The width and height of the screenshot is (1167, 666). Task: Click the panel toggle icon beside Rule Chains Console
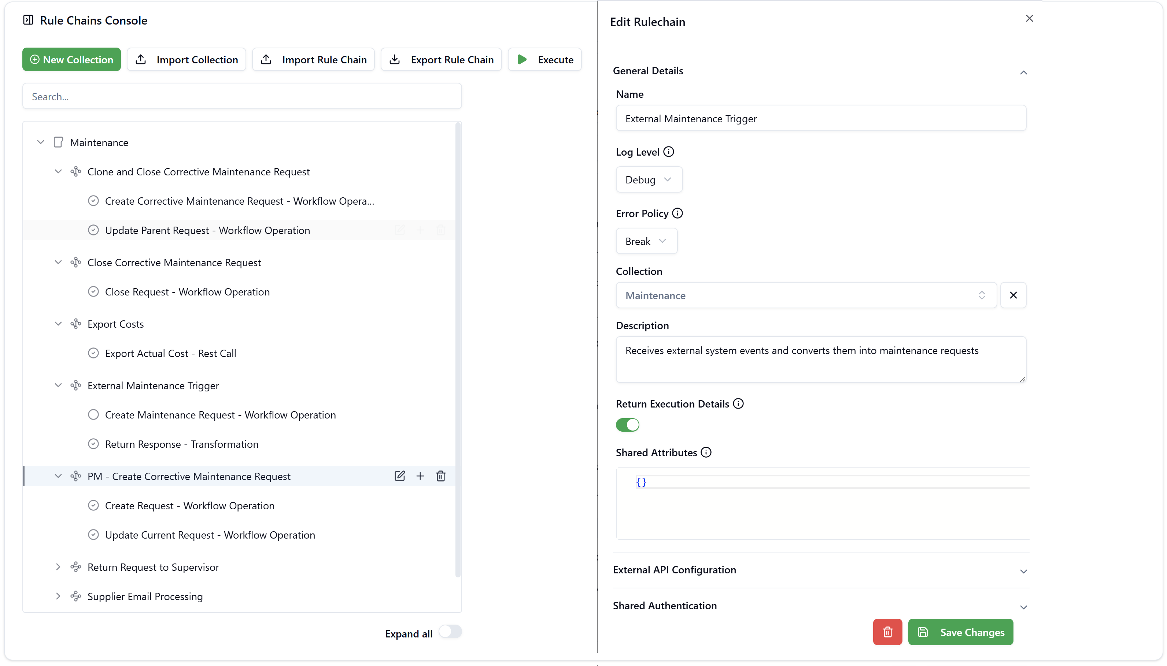[x=28, y=20]
